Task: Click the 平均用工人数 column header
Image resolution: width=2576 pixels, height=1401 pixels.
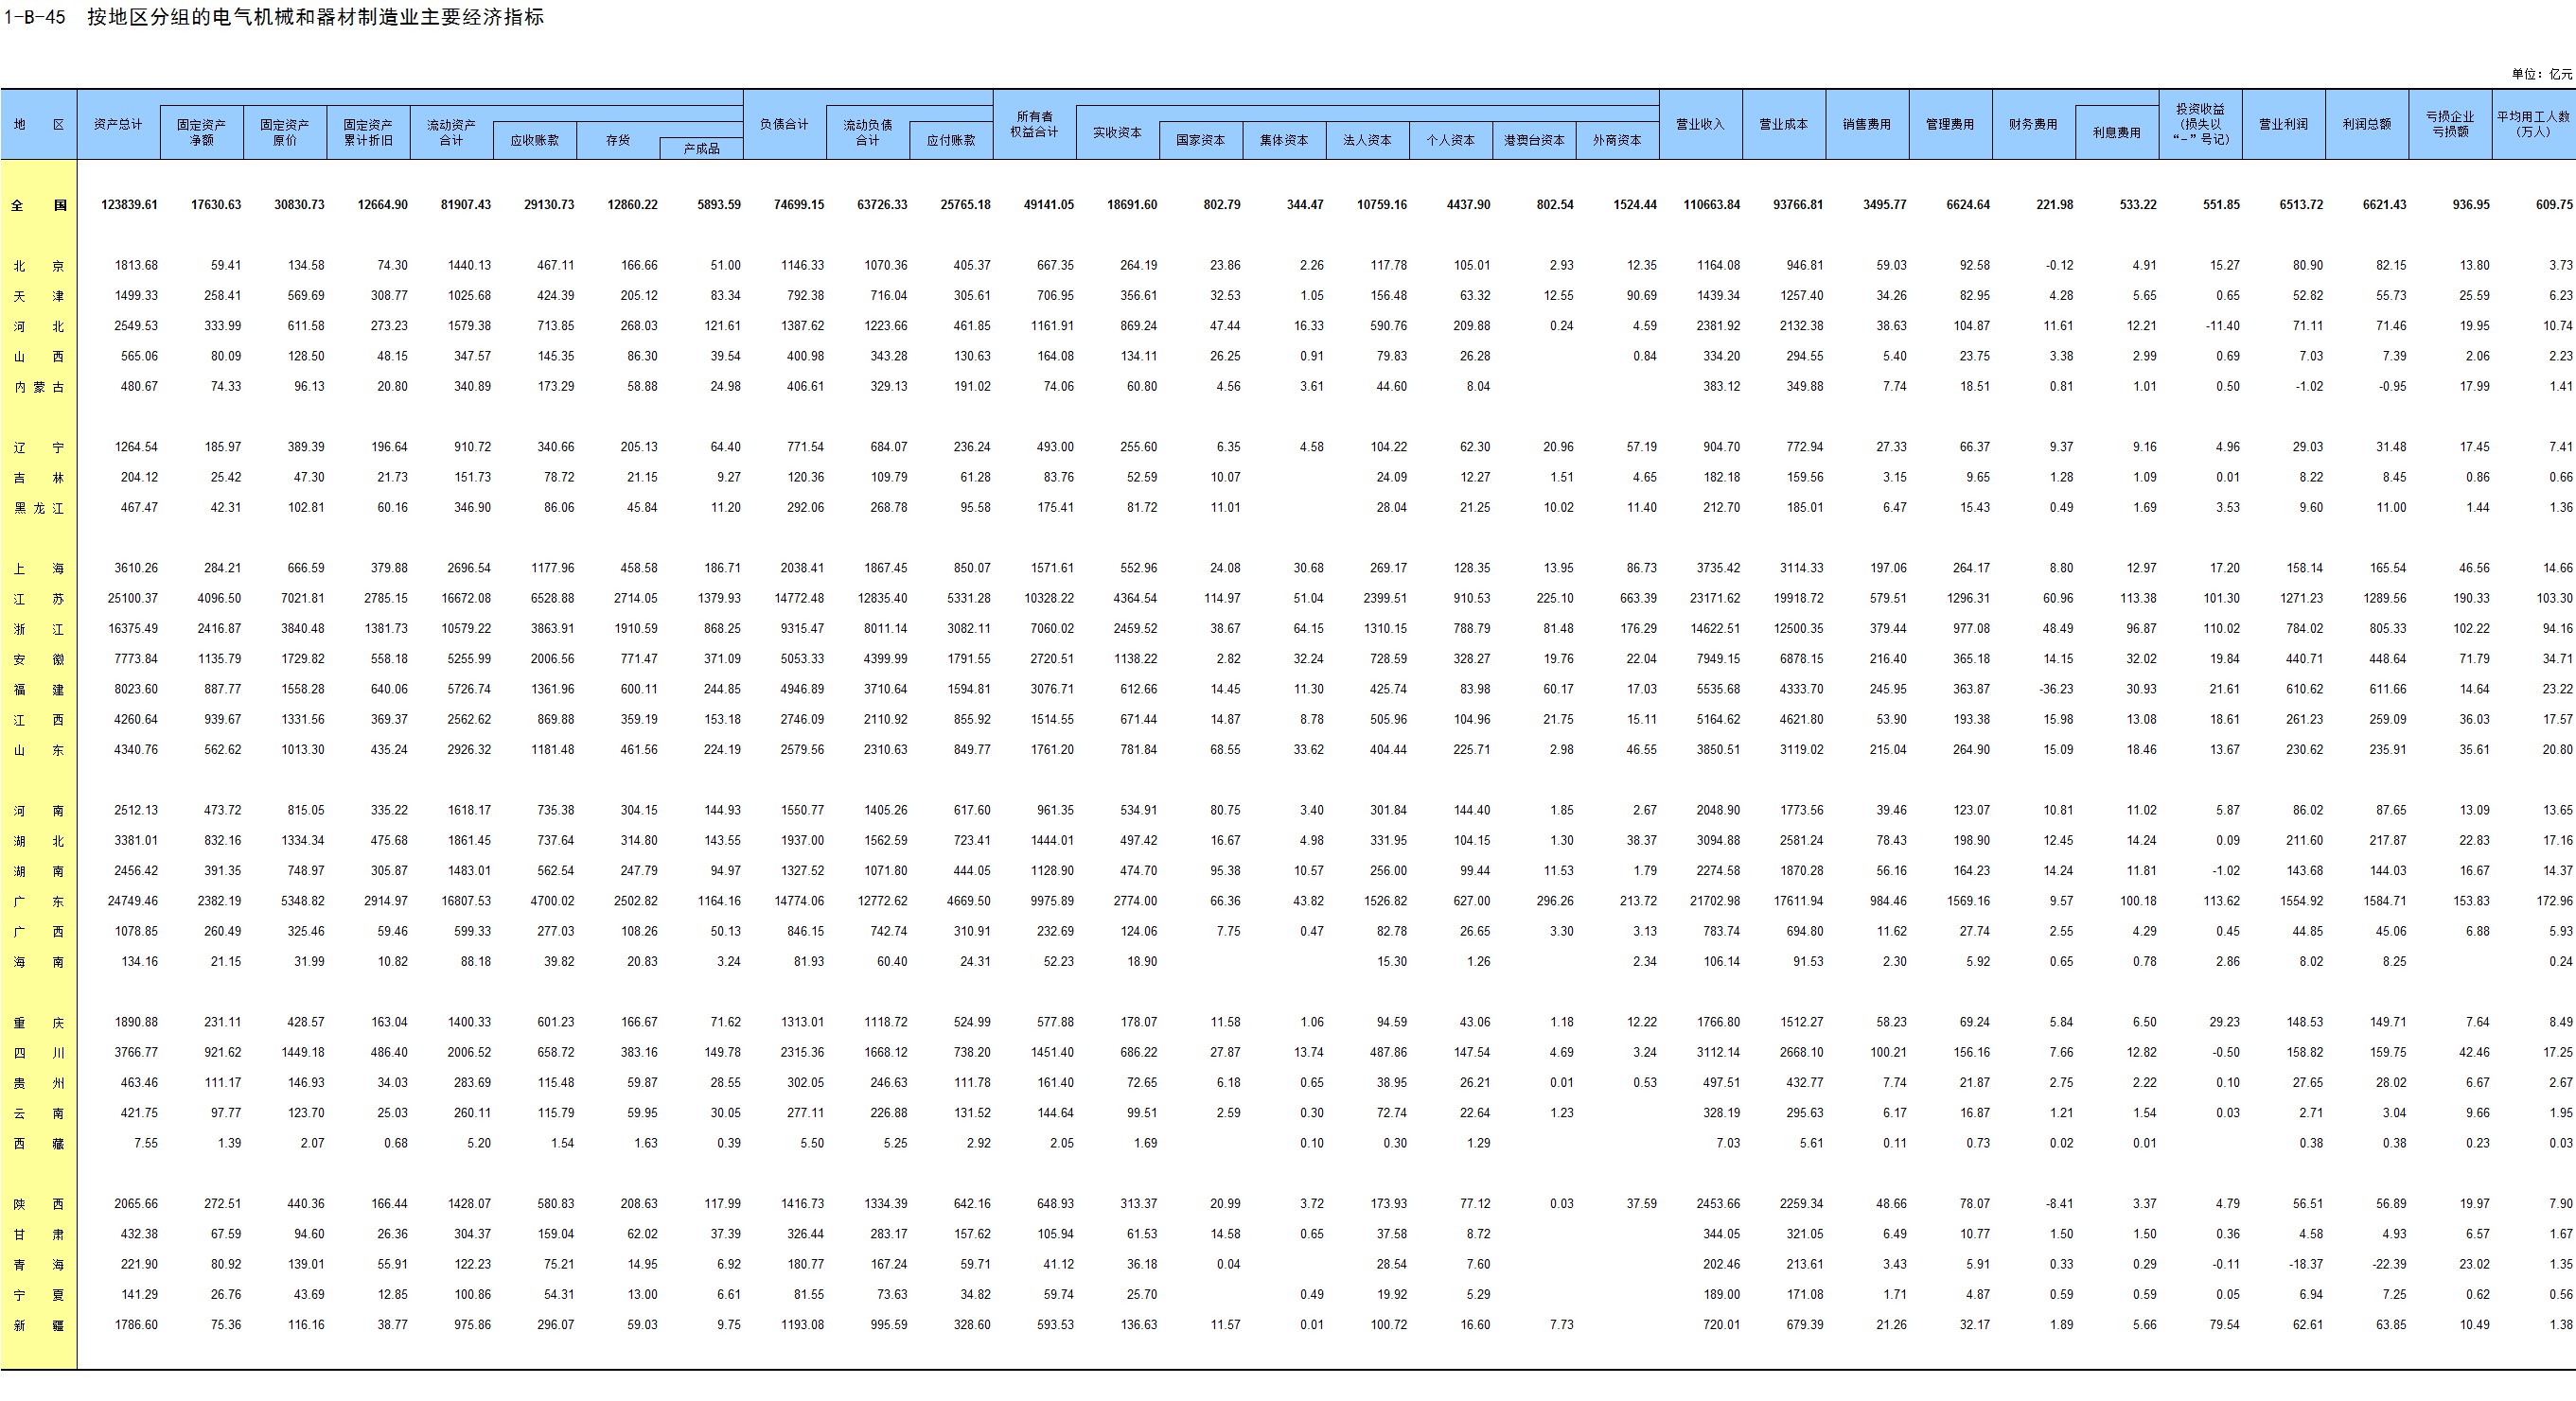Action: [2533, 124]
